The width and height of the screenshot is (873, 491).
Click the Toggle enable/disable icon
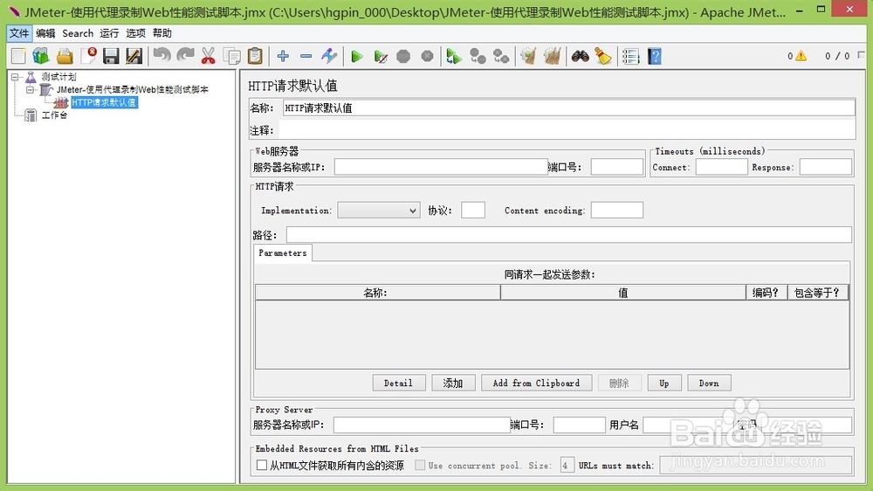[329, 56]
